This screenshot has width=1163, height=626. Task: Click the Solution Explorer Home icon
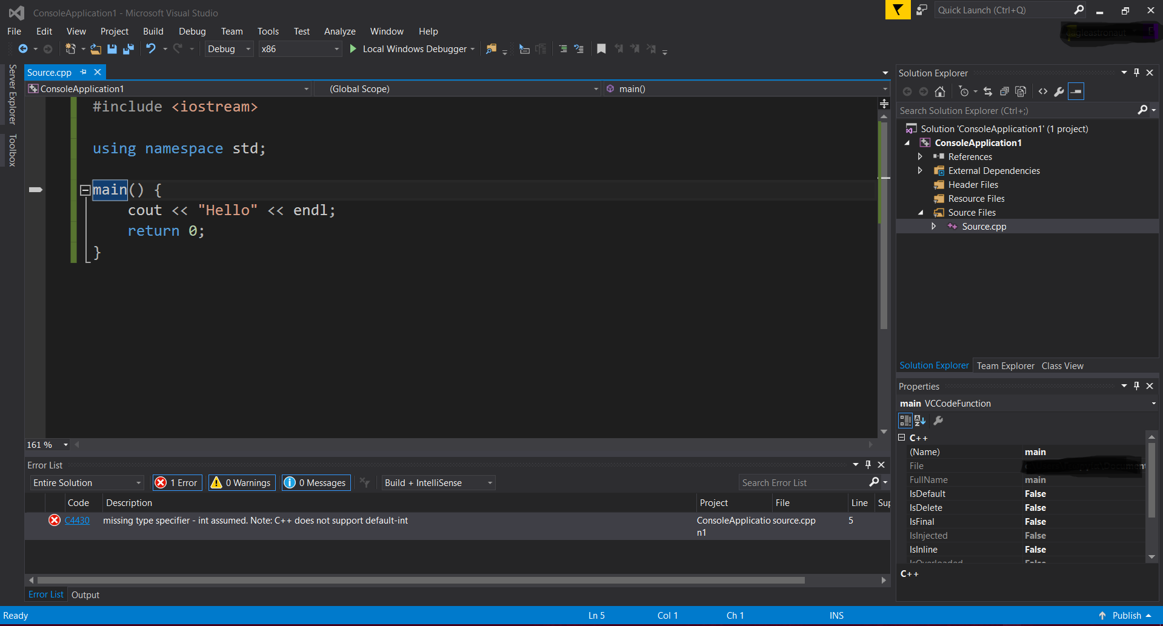pyautogui.click(x=940, y=92)
